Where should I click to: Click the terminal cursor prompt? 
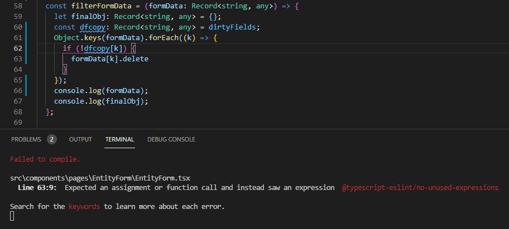[12, 216]
